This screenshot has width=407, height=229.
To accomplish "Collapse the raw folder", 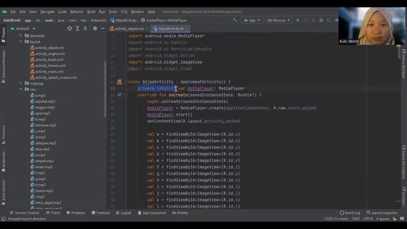I will [x=21, y=89].
